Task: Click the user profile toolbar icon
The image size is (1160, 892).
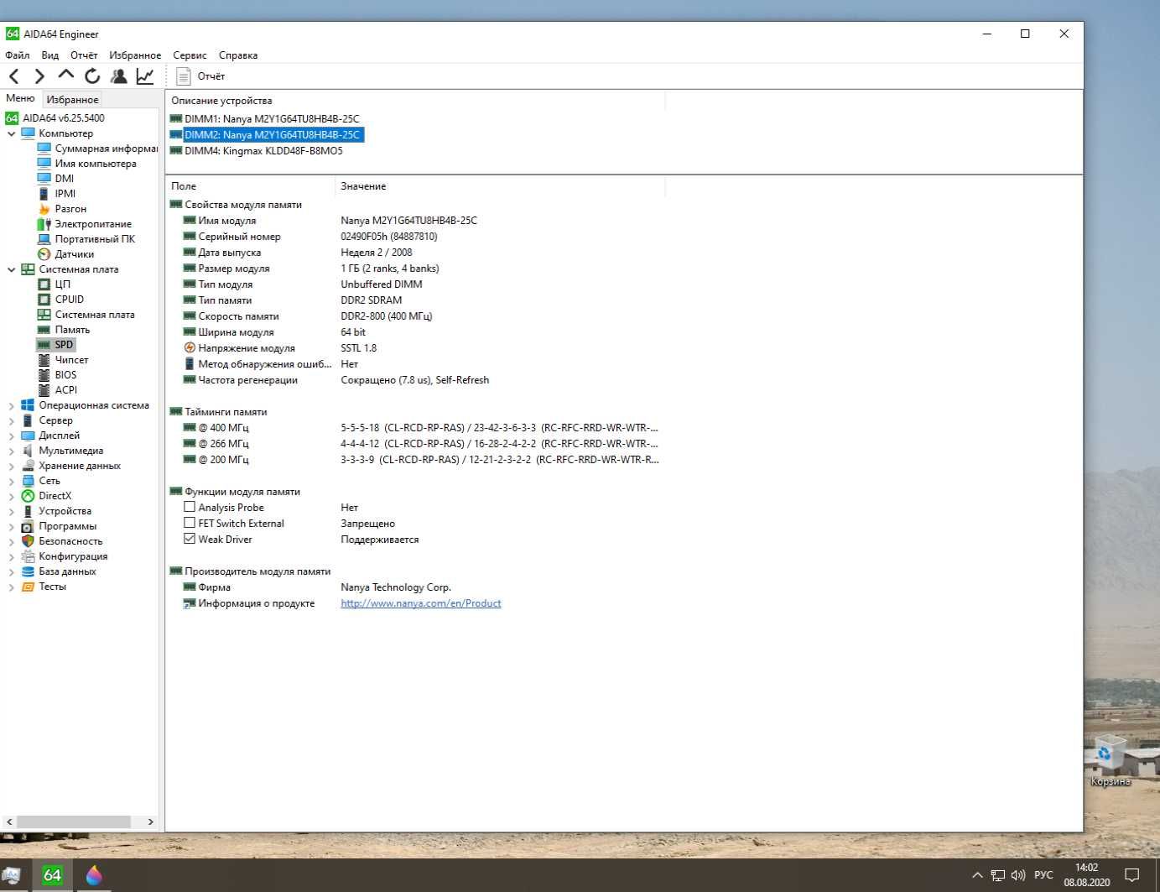Action: click(x=119, y=76)
